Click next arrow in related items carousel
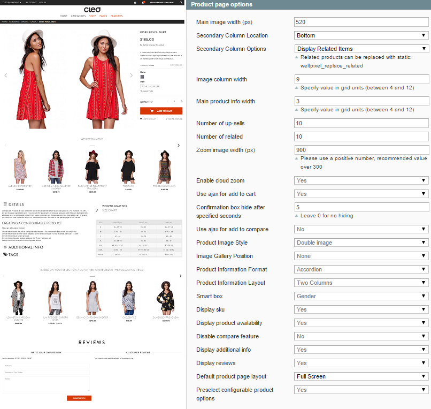 pyautogui.click(x=179, y=276)
